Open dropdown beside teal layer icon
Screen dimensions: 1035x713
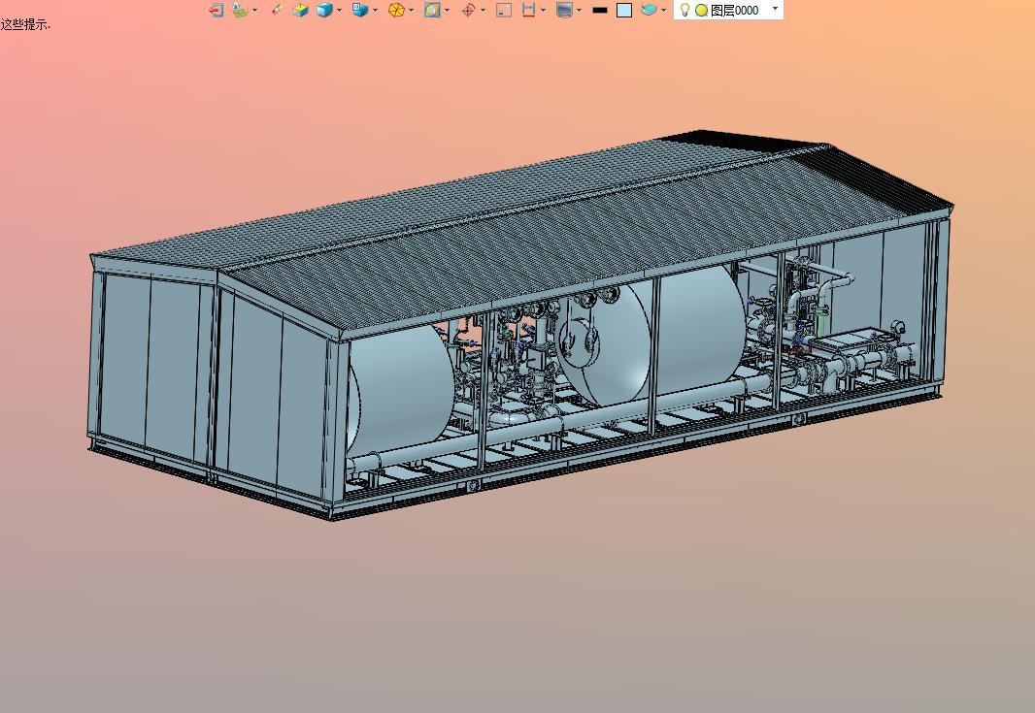pyautogui.click(x=663, y=10)
